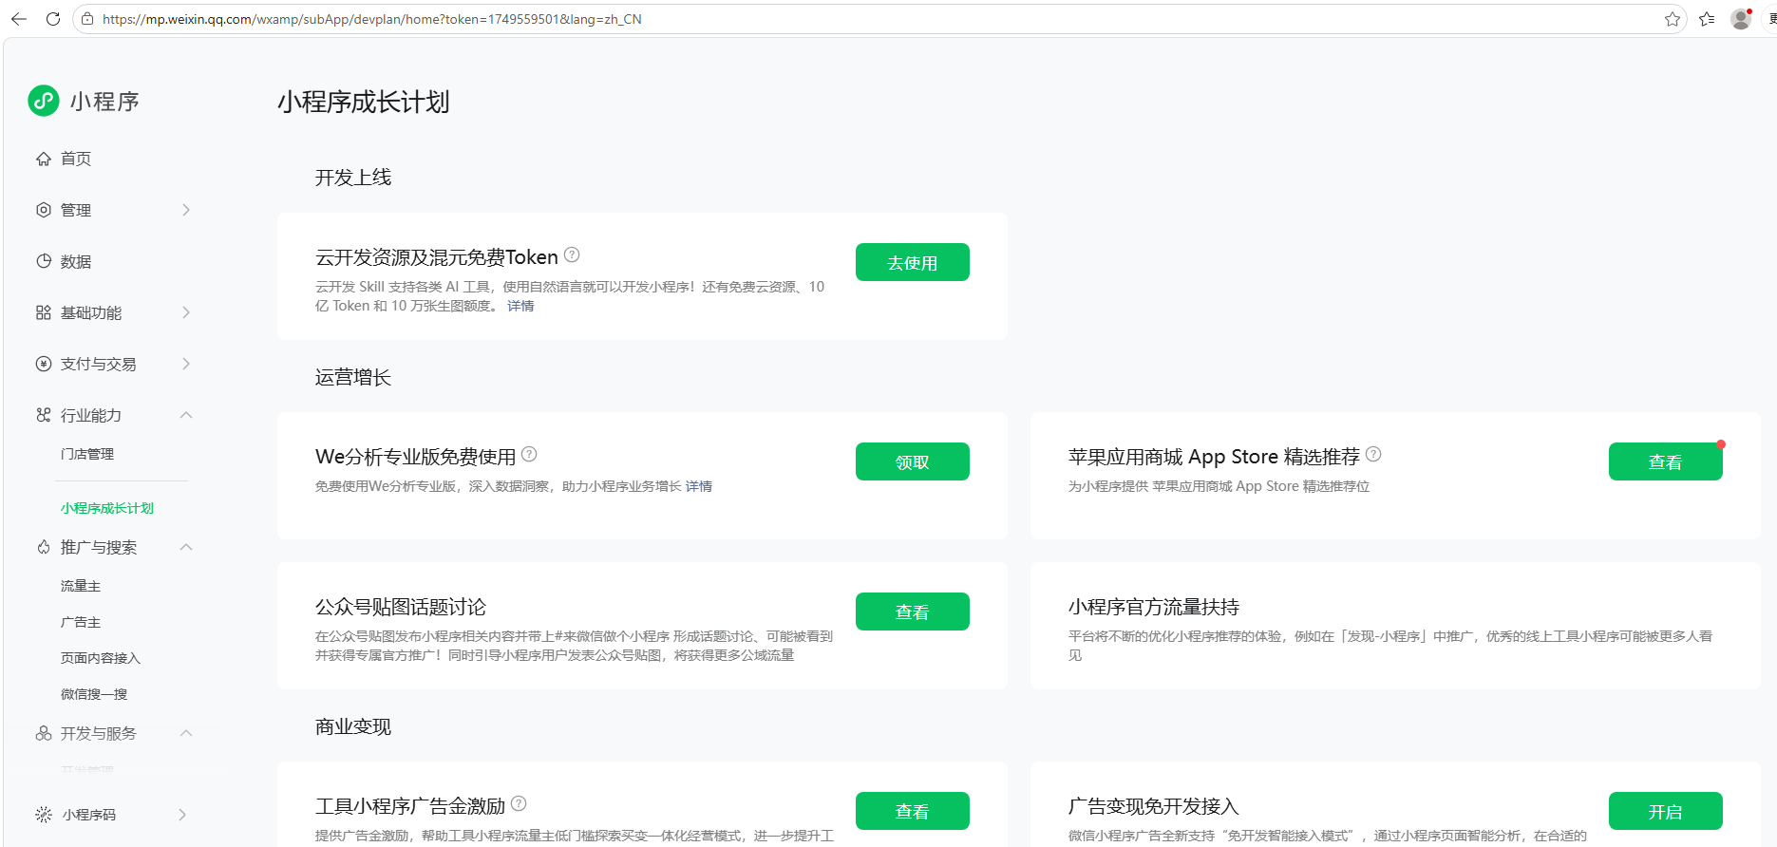Screen dimensions: 1777x847
Task: Click the 首页 home icon
Action: tap(44, 159)
